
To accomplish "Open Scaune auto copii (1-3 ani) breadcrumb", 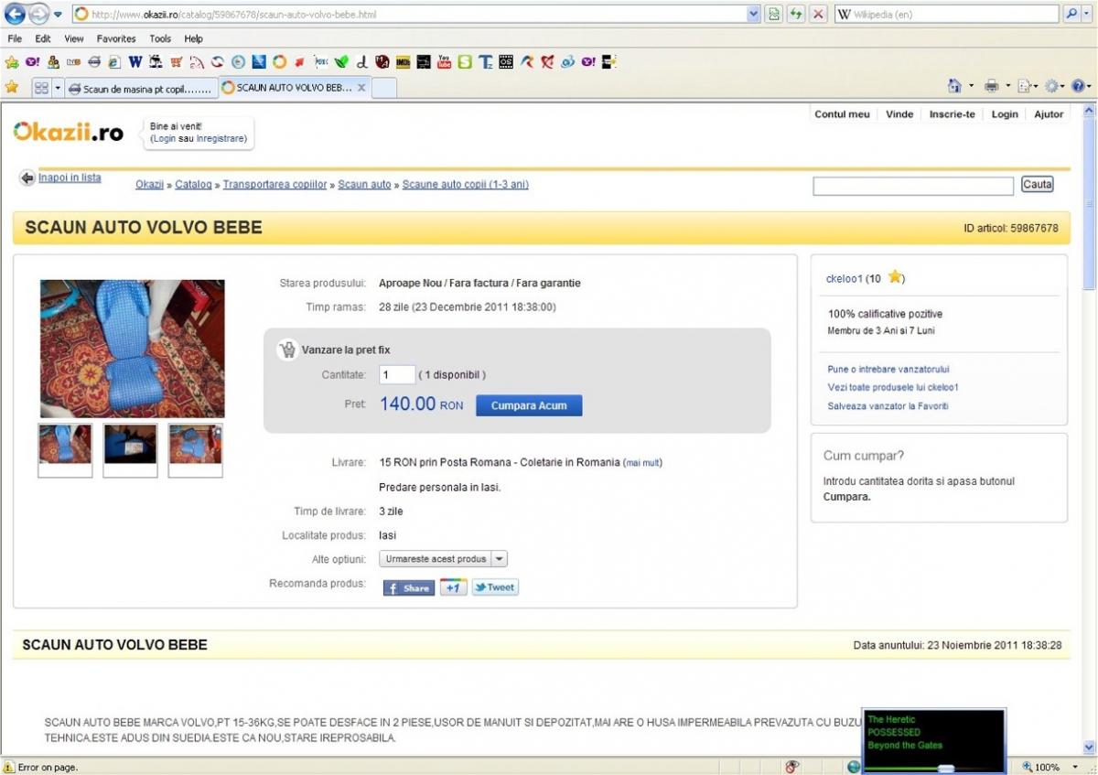I will click(466, 184).
